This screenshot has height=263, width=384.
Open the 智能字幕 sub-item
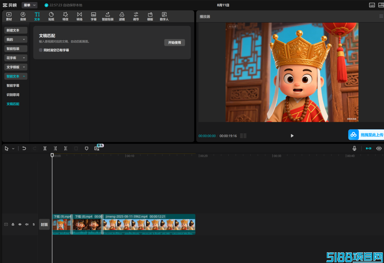(13, 86)
